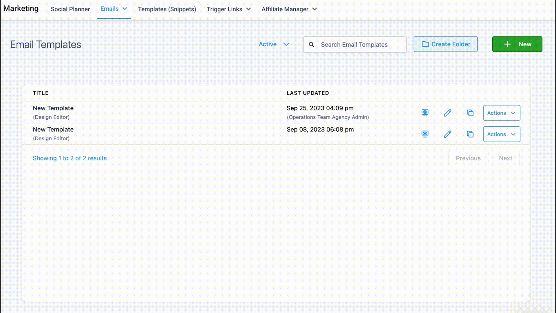Go to the Templates (Snippets) tab
556x313 pixels.
[167, 9]
